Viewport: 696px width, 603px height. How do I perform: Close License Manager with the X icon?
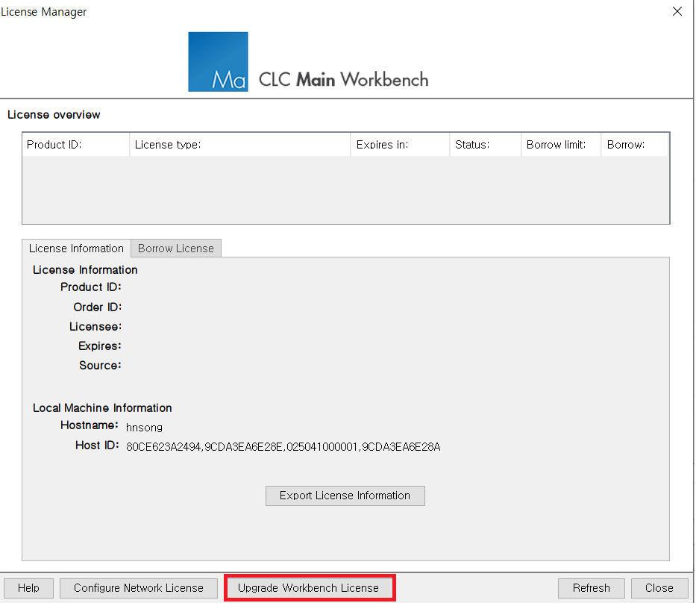tap(677, 11)
